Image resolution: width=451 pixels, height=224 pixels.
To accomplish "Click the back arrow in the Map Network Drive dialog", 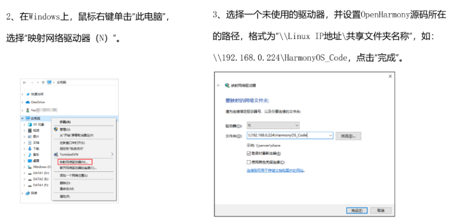I will coord(218,86).
